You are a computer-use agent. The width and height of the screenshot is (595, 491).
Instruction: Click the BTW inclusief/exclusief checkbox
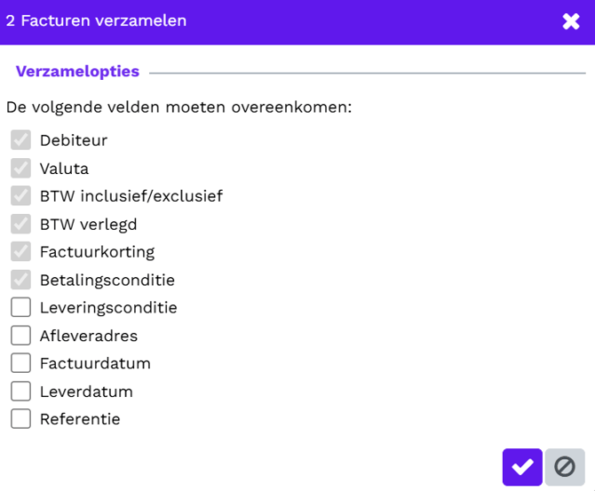click(x=21, y=196)
